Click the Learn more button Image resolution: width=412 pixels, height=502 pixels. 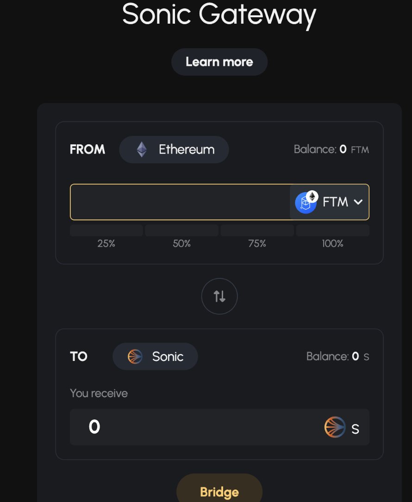click(x=219, y=62)
